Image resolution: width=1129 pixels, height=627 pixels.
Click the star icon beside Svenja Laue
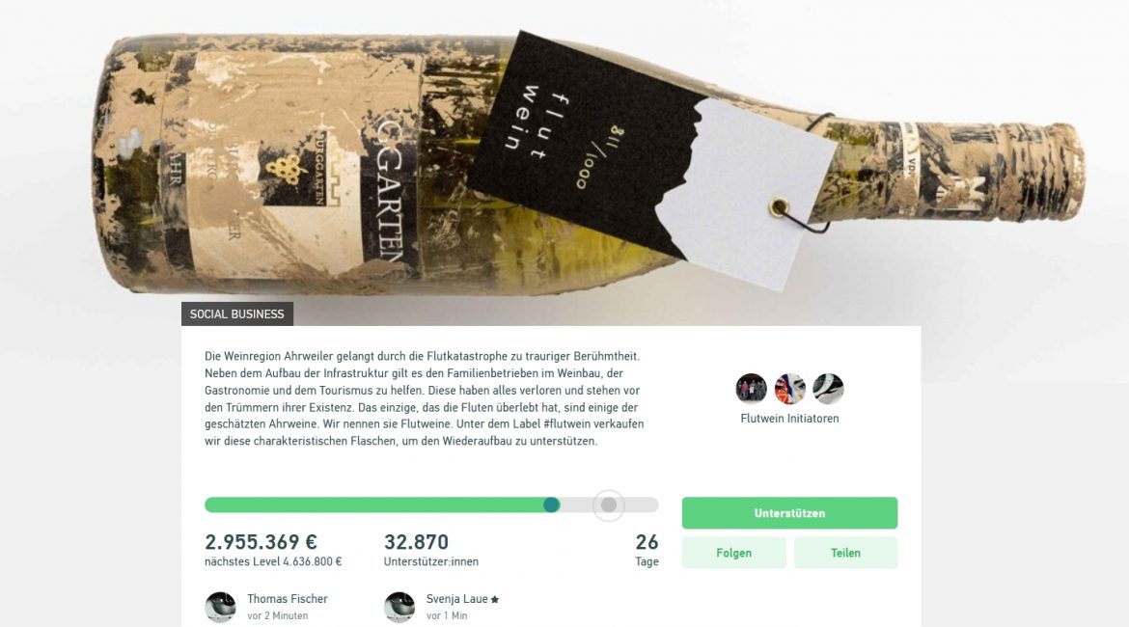(495, 599)
